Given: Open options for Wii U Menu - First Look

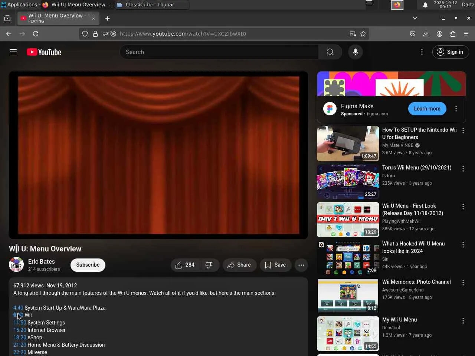Looking at the screenshot, I should pyautogui.click(x=463, y=207).
